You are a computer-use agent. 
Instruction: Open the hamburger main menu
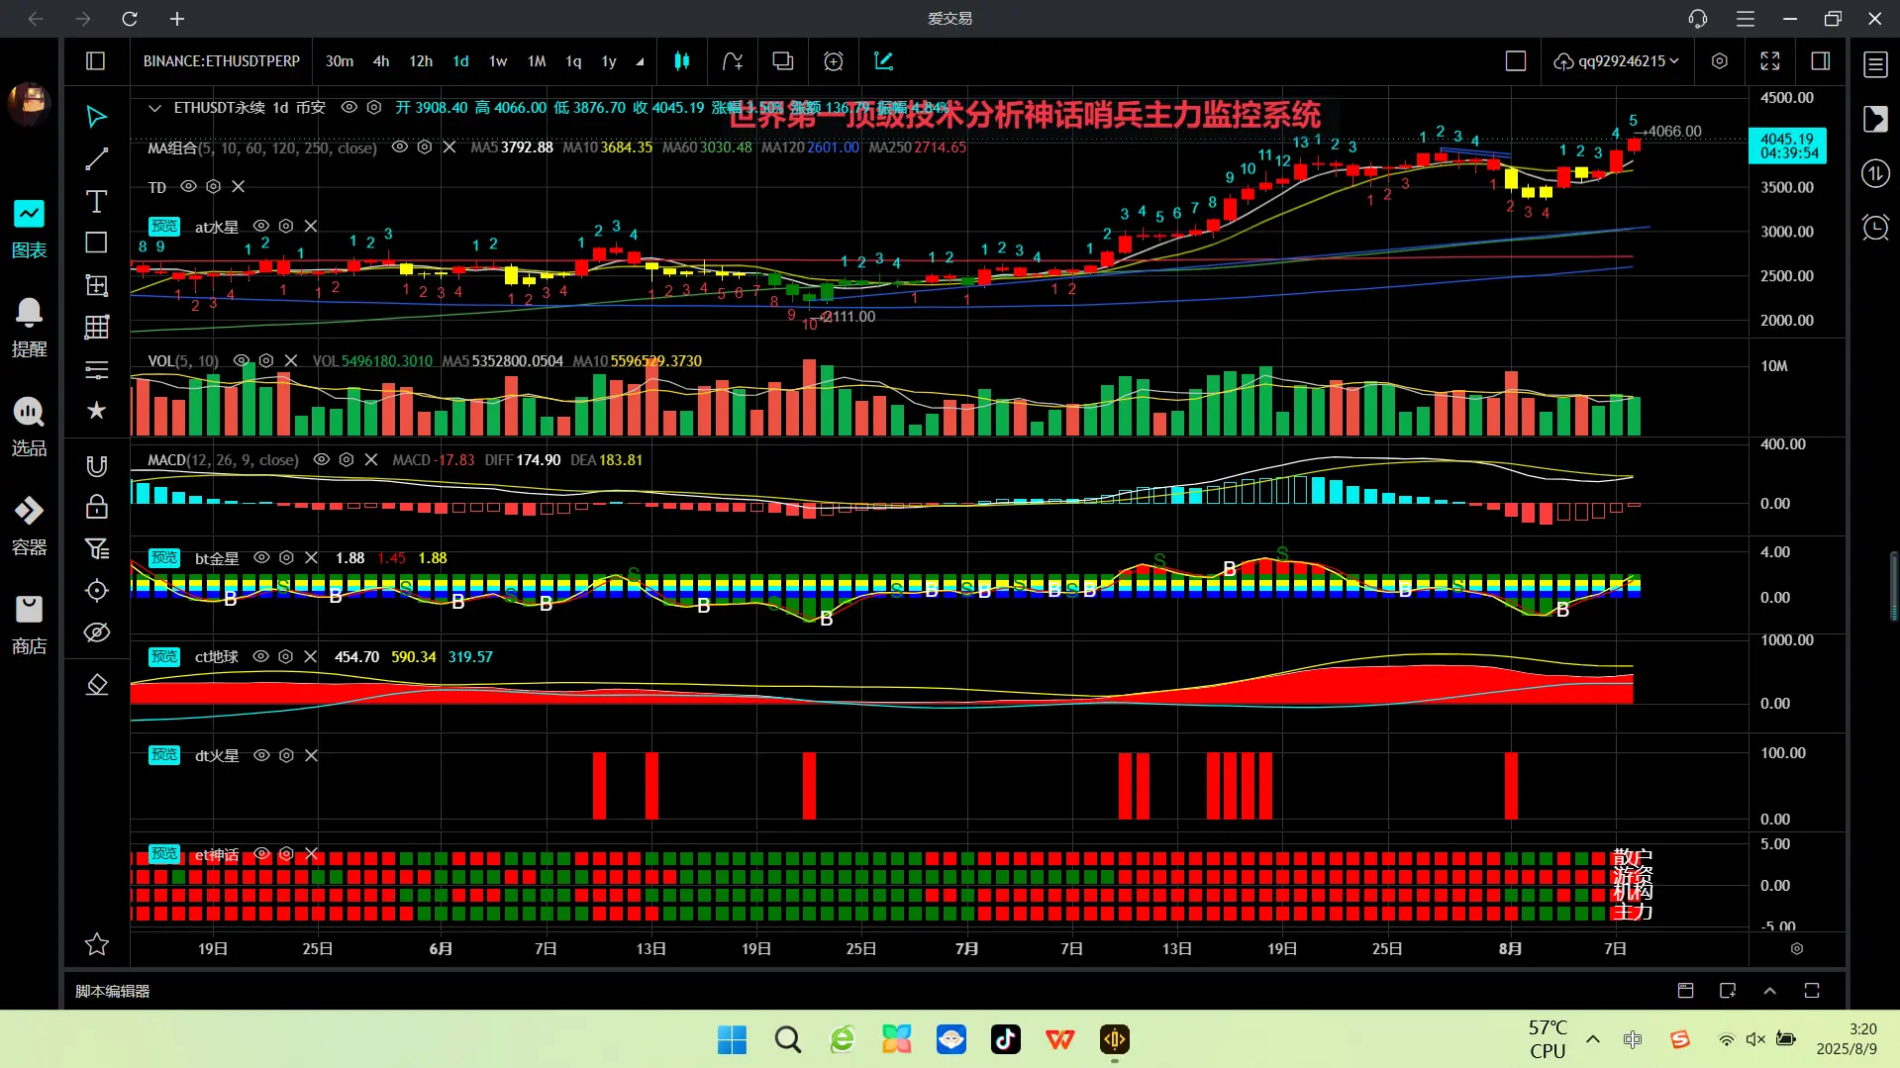click(1746, 19)
